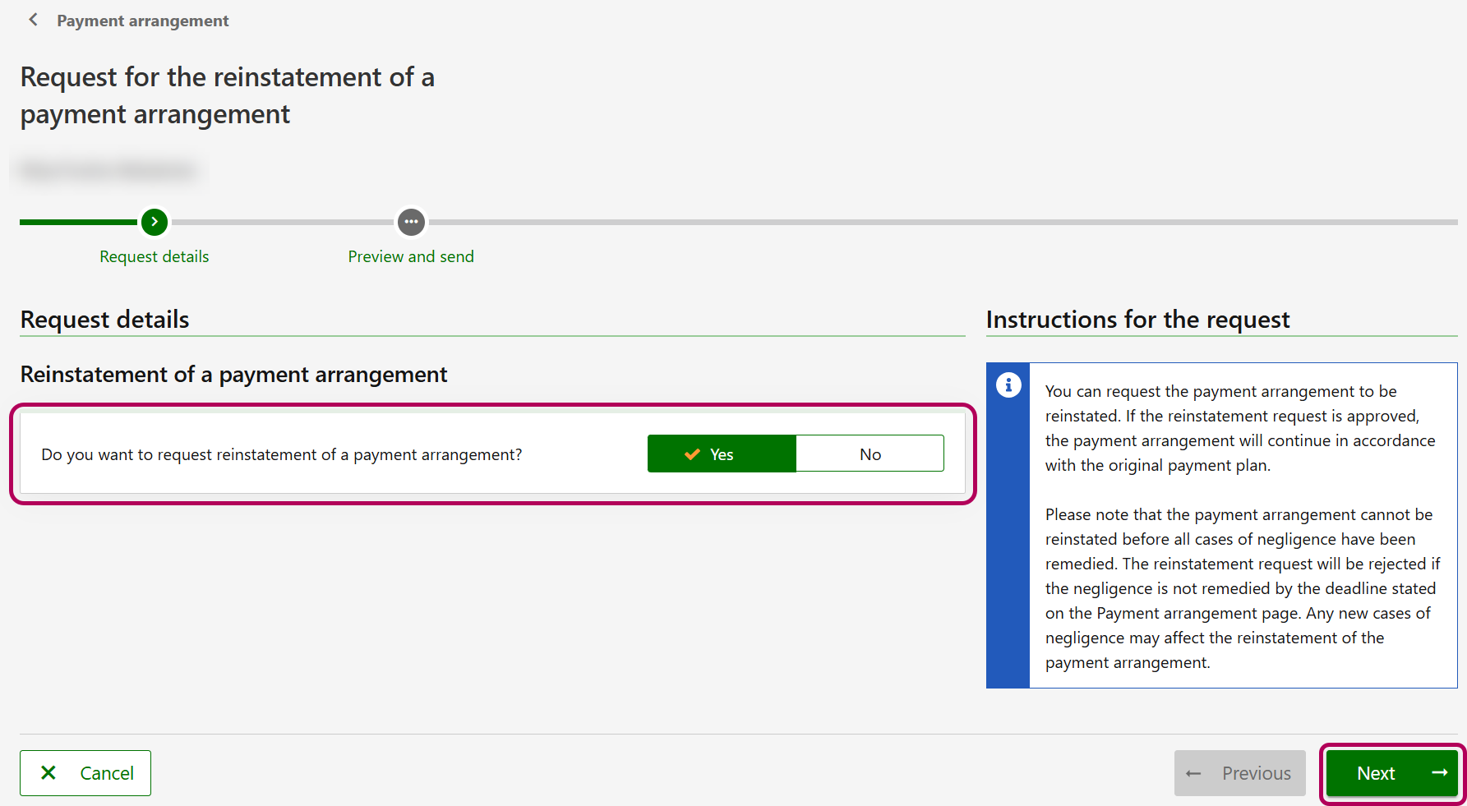Click the green Request details step circle
The width and height of the screenshot is (1467, 806).
click(x=154, y=222)
